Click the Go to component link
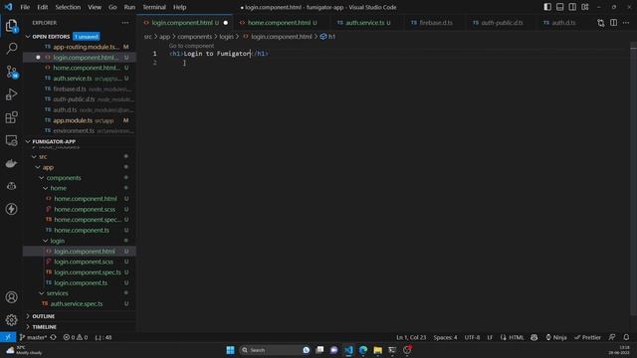This screenshot has width=637, height=358. click(191, 46)
